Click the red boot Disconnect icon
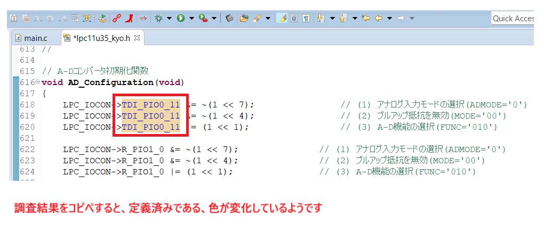Screen dimensions: 544x226 coord(129,18)
